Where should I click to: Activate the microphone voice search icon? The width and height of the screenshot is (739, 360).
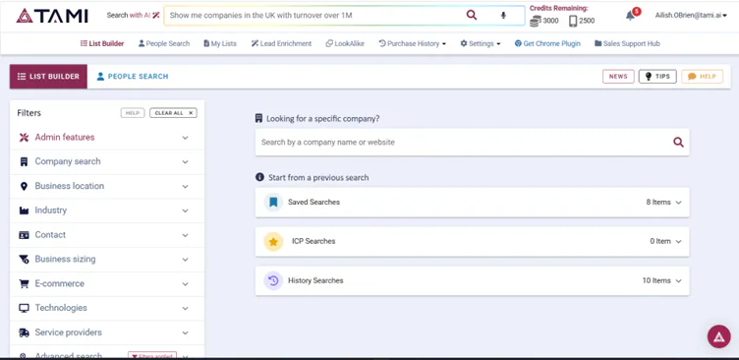(503, 15)
